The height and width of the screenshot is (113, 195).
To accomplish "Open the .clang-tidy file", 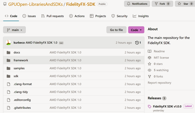I will [21, 92].
